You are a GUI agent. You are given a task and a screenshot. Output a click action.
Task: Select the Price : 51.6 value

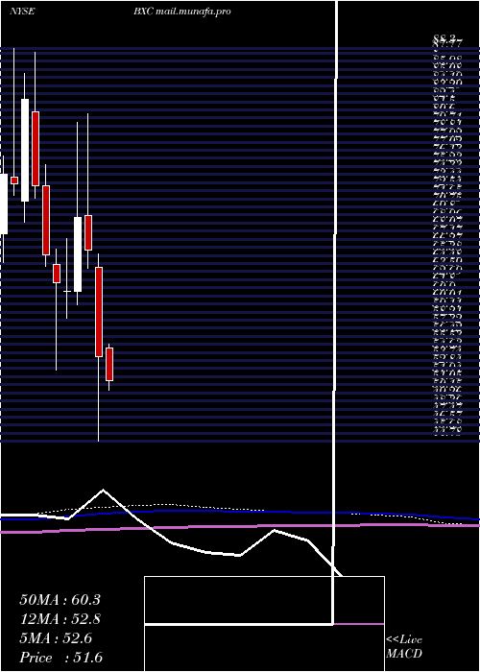tap(61, 658)
